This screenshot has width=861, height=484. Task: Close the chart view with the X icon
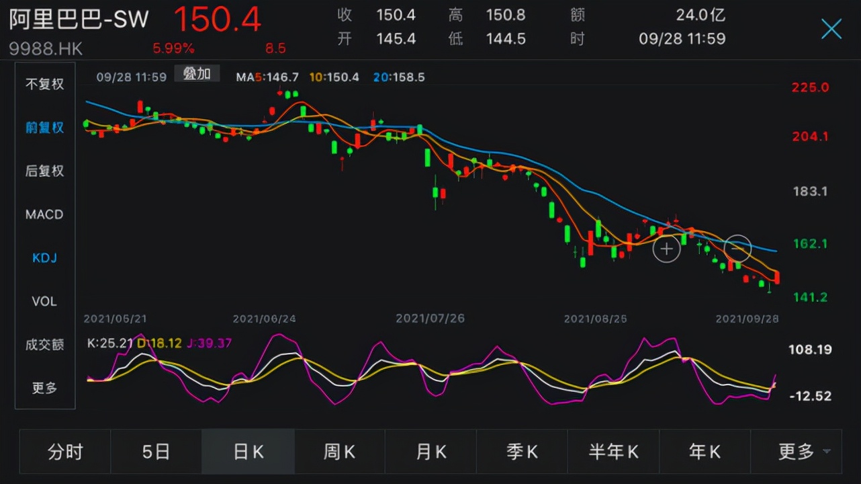click(831, 29)
